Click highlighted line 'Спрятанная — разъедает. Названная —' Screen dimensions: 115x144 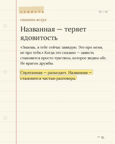[56, 72]
